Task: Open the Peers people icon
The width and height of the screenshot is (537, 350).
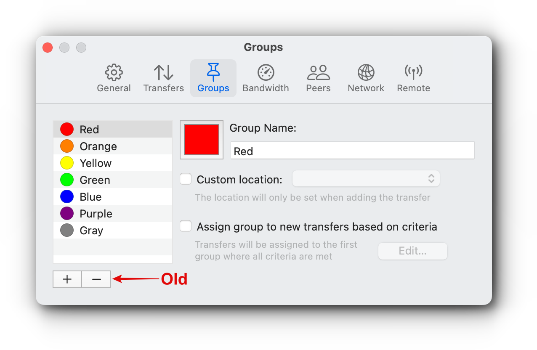Action: (318, 73)
